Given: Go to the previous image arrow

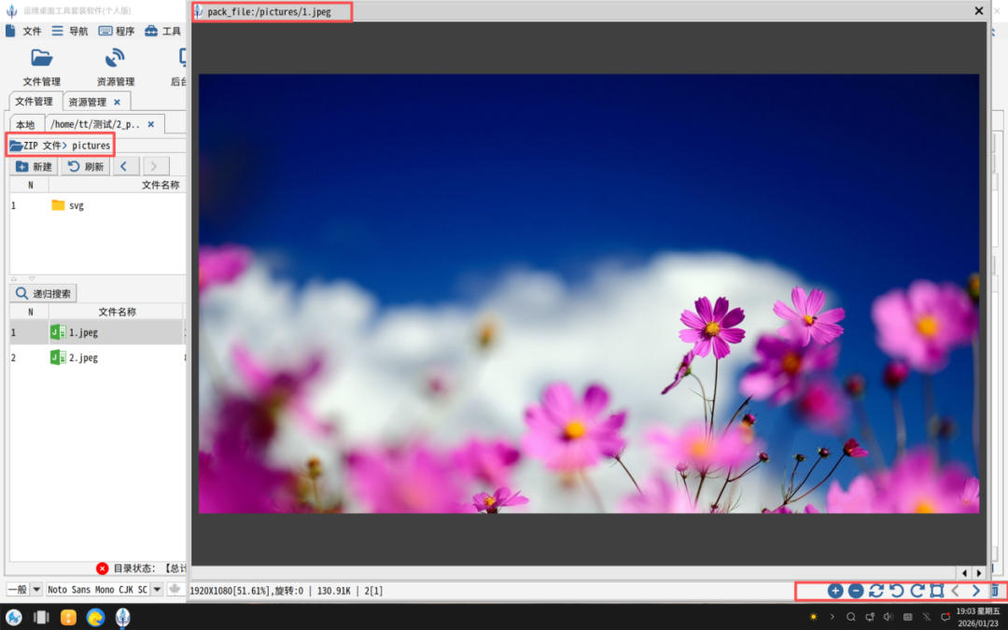Looking at the screenshot, I should (x=956, y=591).
